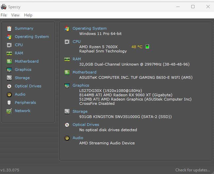
Task: Select Optical Drives in the sidebar
Action: (x=28, y=86)
